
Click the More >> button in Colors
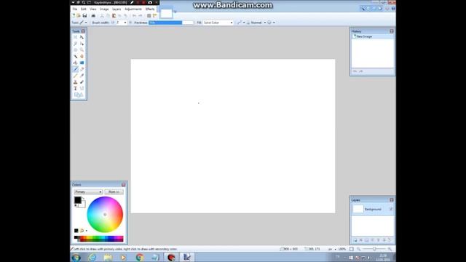[x=114, y=192]
